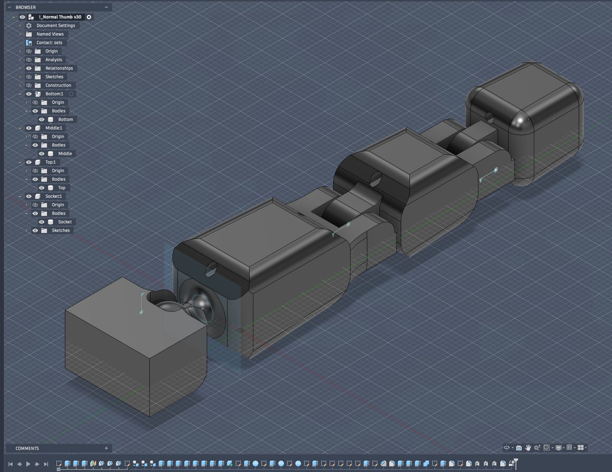The height and width of the screenshot is (472, 612).
Task: Collapse the Top:1 component
Action: 20,162
